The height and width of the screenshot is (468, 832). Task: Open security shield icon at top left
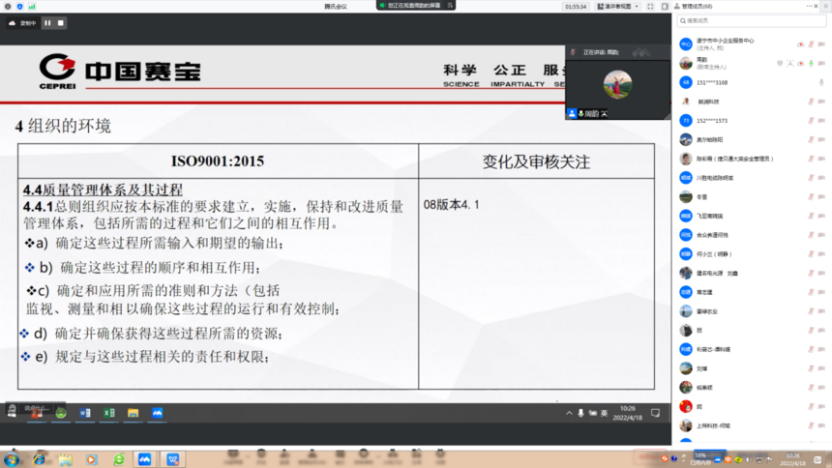coord(20,7)
